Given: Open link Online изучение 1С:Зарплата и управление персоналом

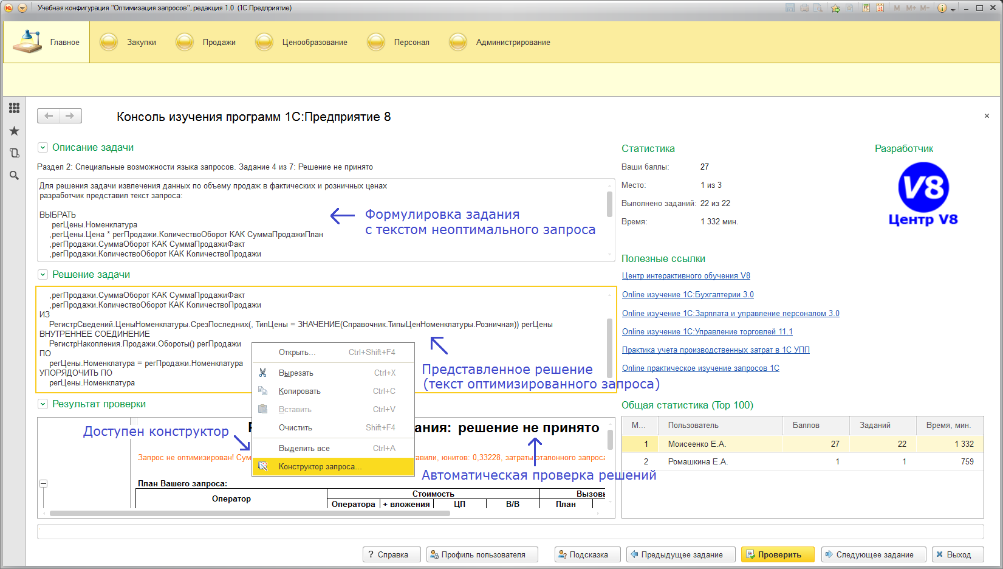Looking at the screenshot, I should 730,313.
